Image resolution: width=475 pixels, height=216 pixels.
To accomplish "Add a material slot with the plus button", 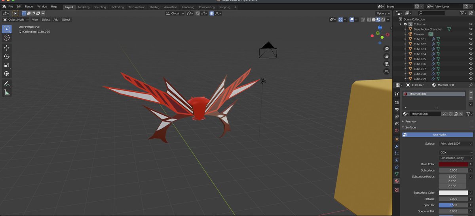I will pyautogui.click(x=471, y=93).
